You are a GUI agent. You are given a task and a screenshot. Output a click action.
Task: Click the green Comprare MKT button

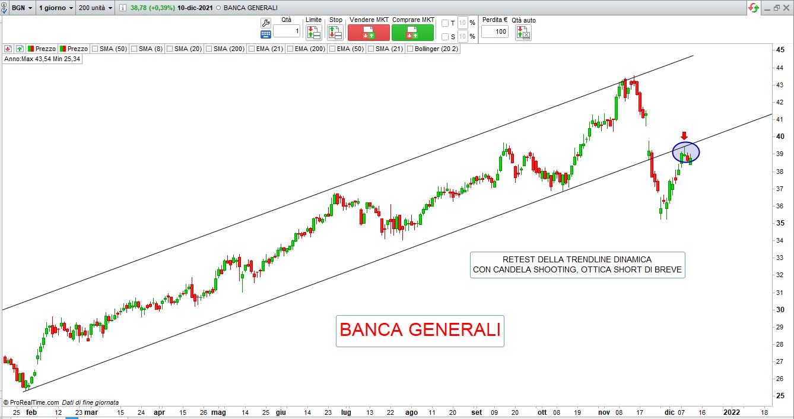pyautogui.click(x=412, y=33)
